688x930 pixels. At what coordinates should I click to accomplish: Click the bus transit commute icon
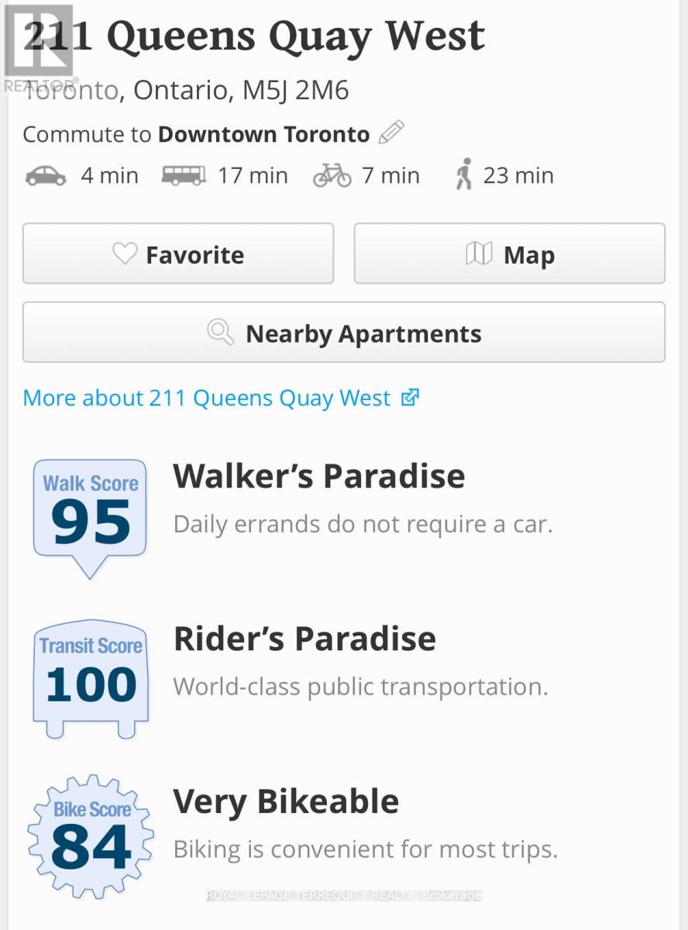click(184, 176)
